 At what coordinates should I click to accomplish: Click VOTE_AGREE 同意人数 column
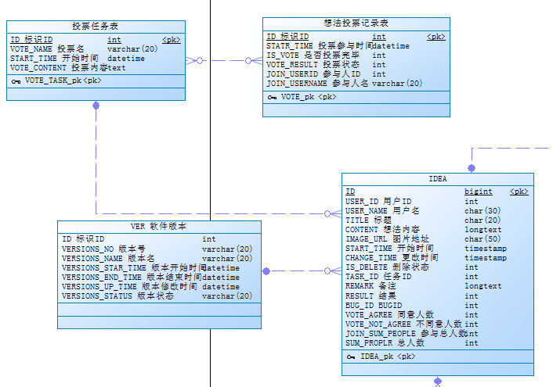coord(389,315)
